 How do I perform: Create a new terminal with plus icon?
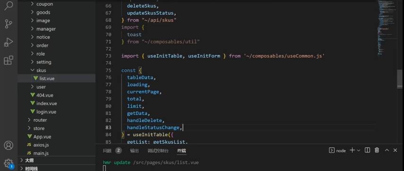352,150
